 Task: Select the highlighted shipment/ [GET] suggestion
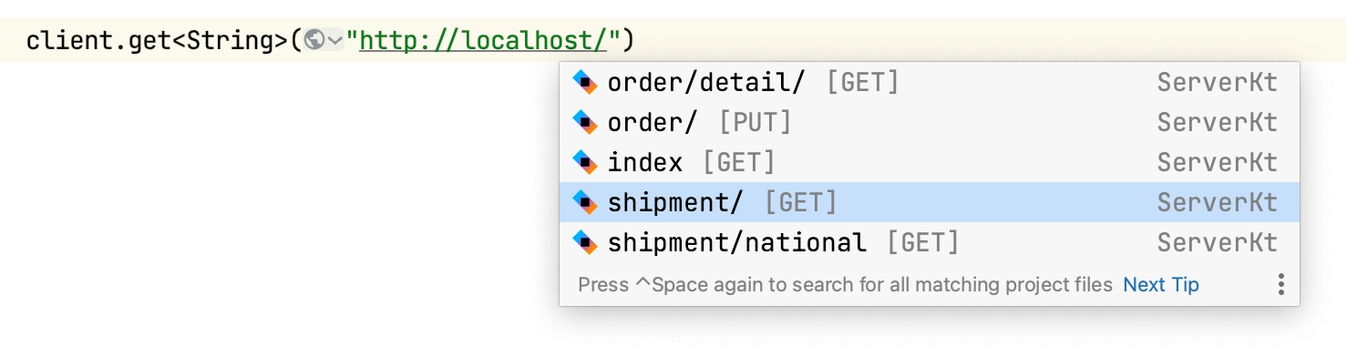pos(930,202)
